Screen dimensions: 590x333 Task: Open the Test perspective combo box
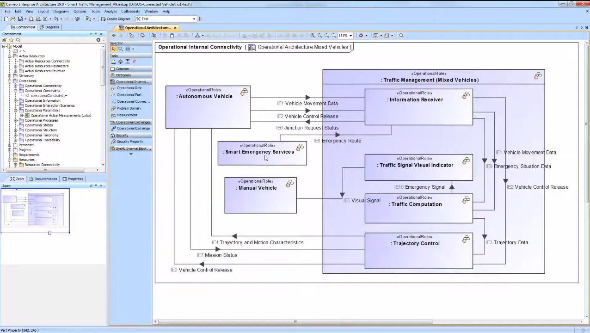(166, 19)
